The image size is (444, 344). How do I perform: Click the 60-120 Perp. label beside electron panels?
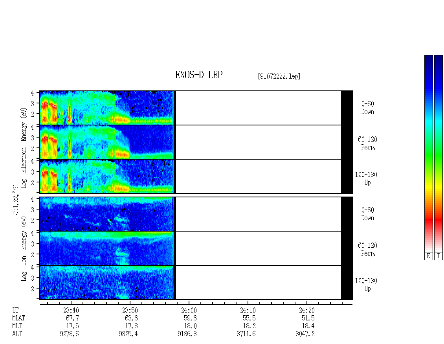(x=367, y=143)
